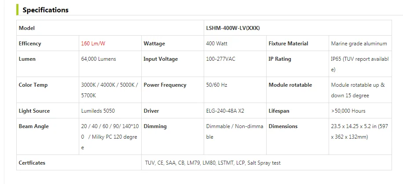
Task: Select the Lumileds 5050 light source value
Action: (x=98, y=111)
